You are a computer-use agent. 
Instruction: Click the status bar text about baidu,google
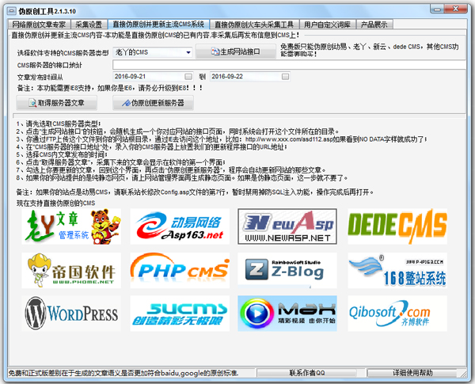click(x=123, y=373)
